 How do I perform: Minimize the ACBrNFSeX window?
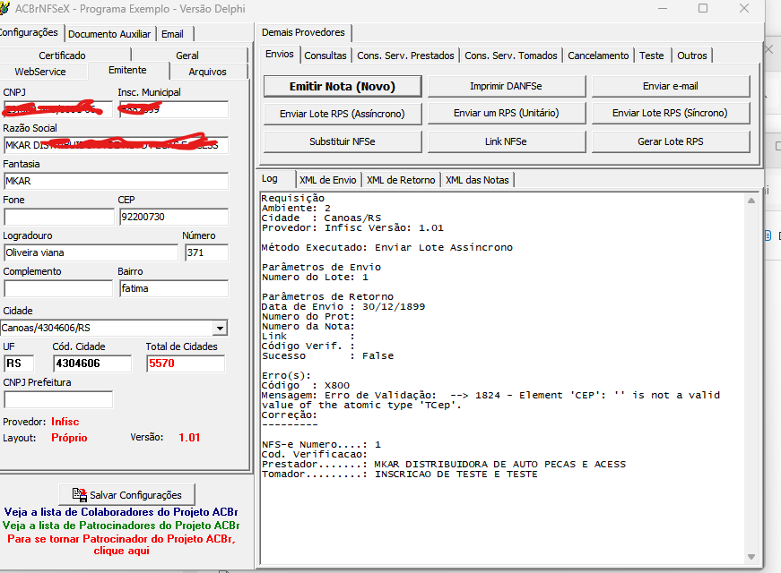(x=663, y=8)
